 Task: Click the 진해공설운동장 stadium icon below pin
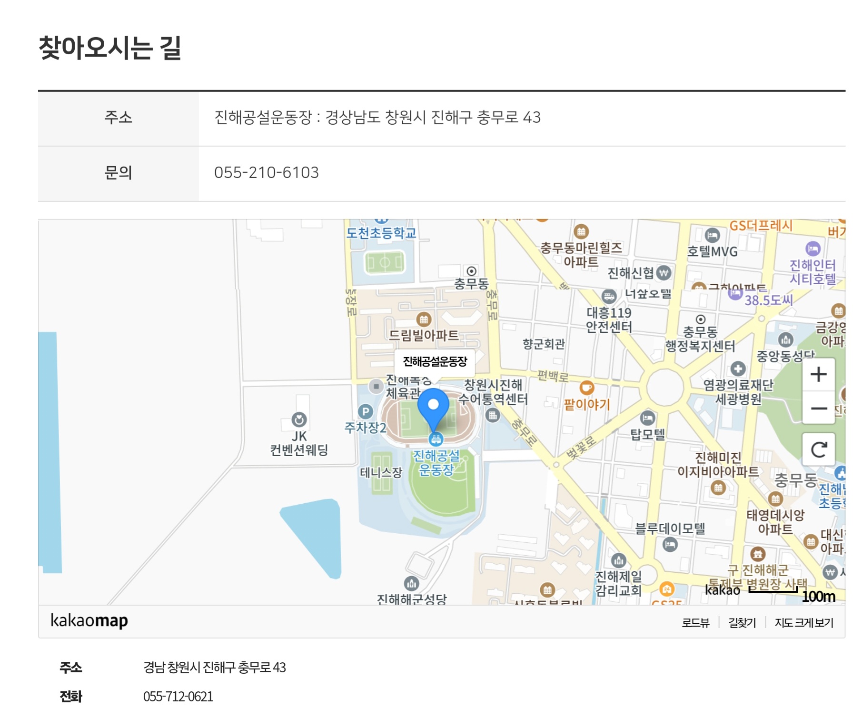pyautogui.click(x=436, y=439)
